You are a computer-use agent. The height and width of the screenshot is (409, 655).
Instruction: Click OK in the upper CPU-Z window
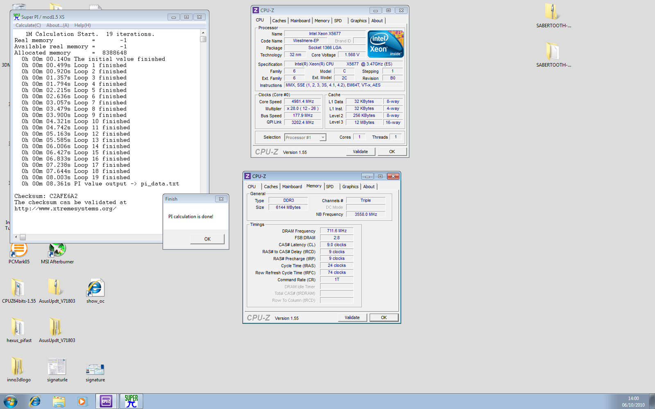(x=392, y=152)
